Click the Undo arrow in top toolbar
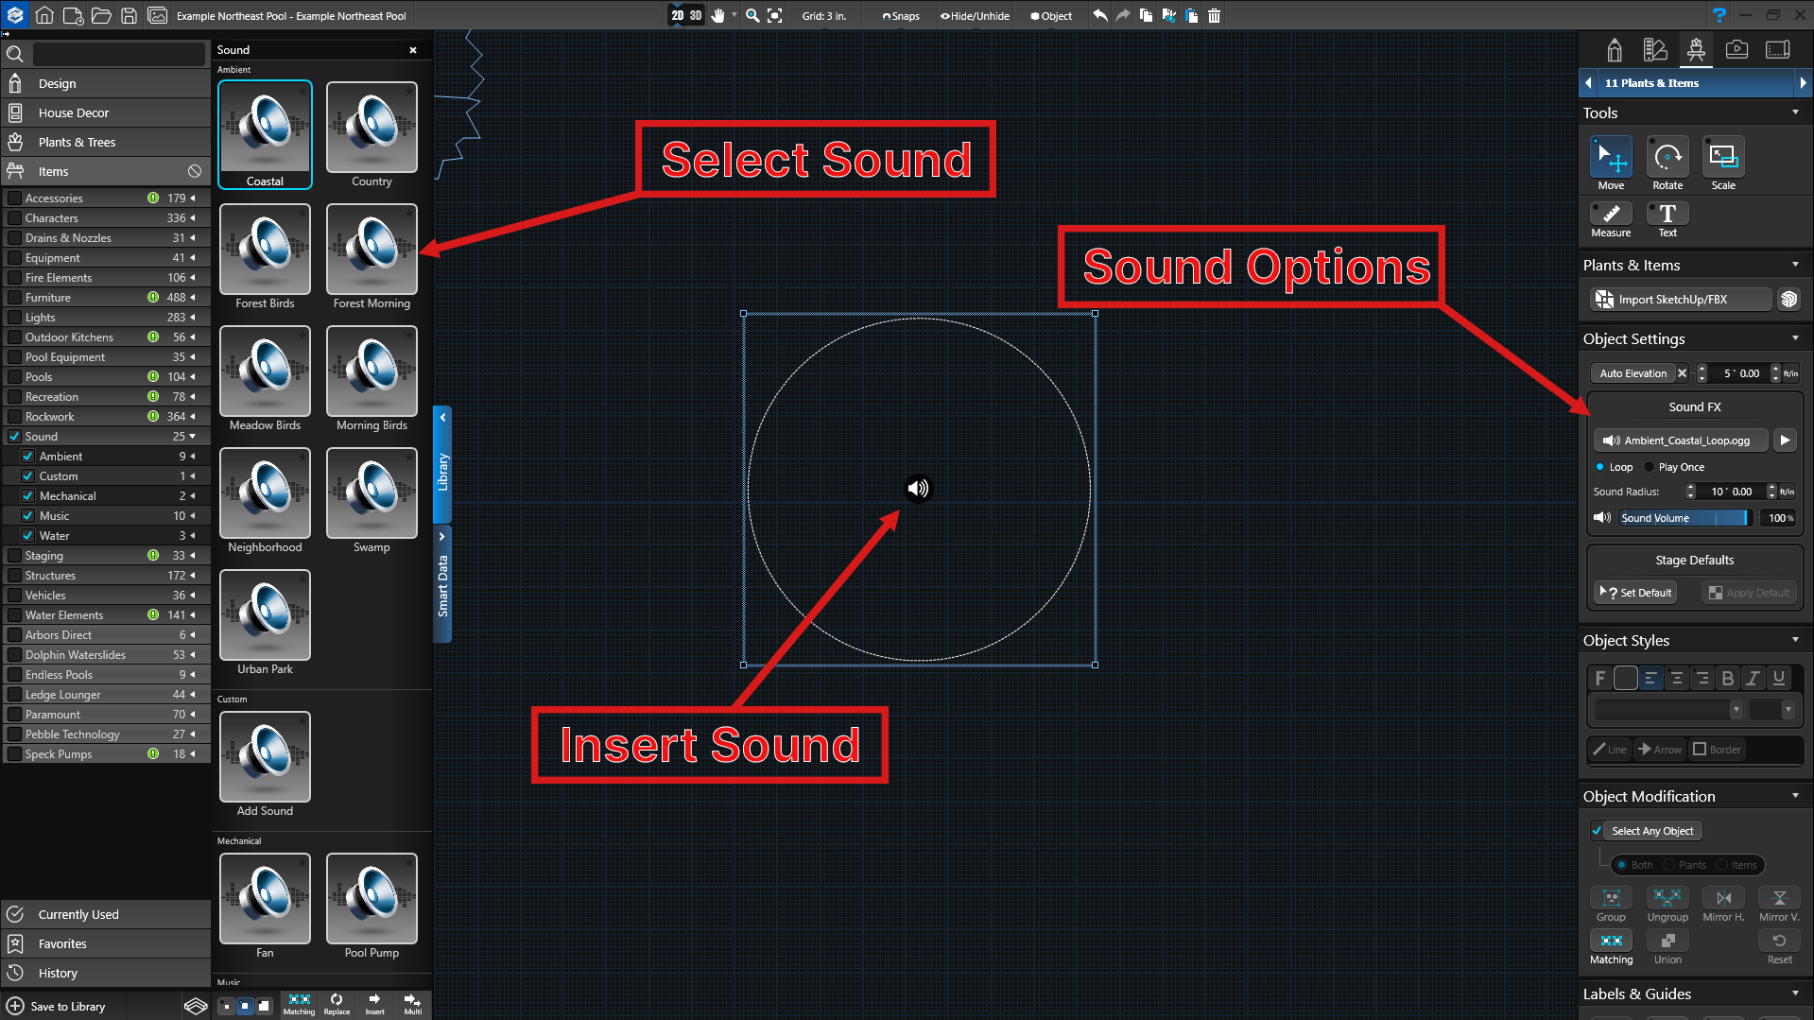This screenshot has width=1814, height=1020. point(1100,15)
